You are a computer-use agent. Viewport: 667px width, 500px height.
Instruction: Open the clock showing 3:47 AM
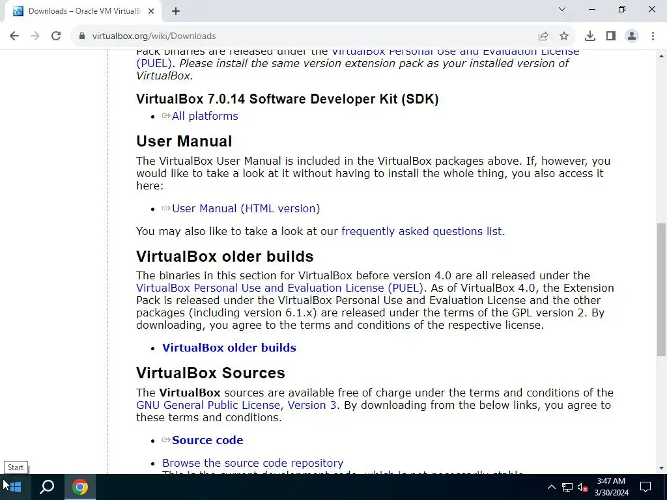point(611,487)
